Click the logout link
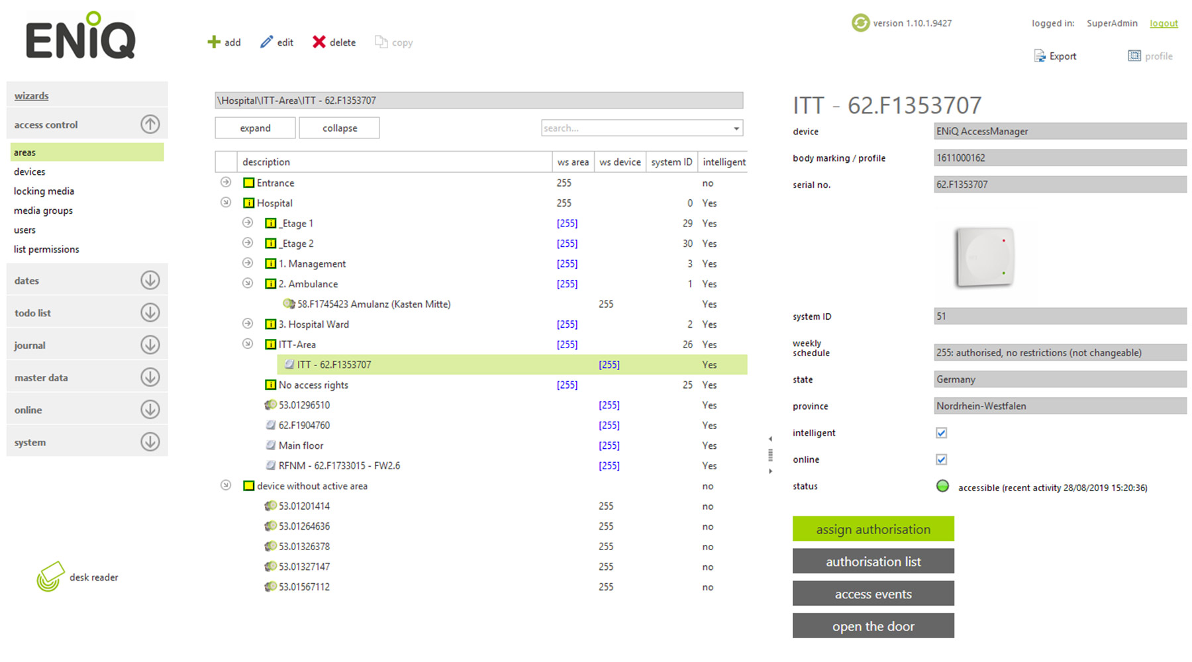 tap(1164, 23)
